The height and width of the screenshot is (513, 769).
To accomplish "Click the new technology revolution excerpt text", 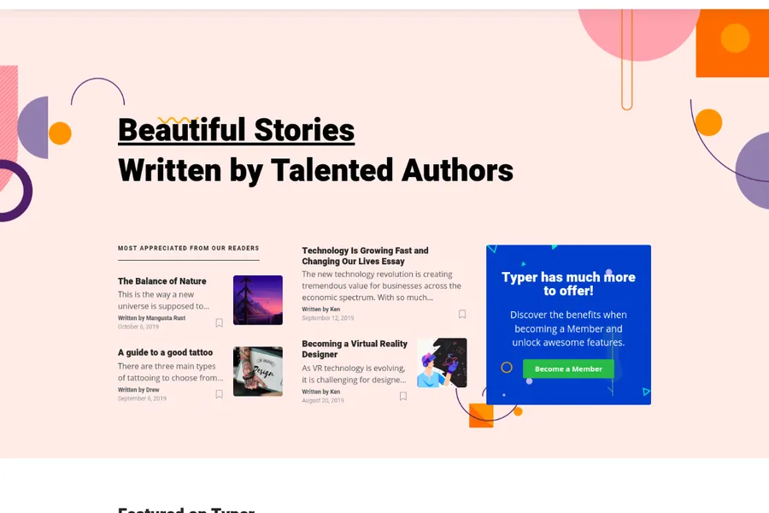I will [x=381, y=286].
